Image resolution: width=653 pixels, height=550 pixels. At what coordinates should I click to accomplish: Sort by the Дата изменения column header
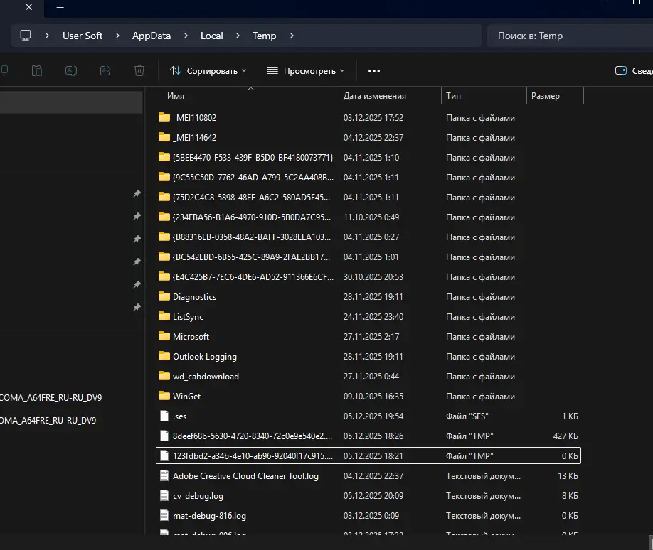click(375, 96)
